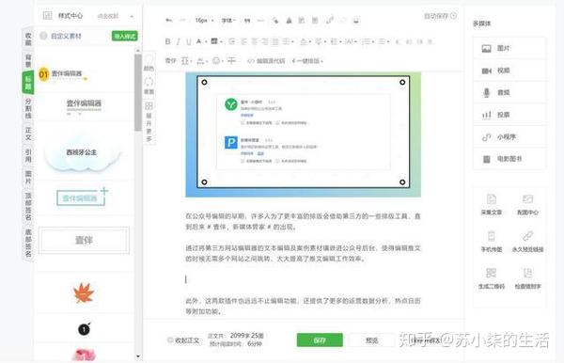Screen dimensions: 564x363
Task: Switch to the 引用 side tab
Action: [28, 155]
